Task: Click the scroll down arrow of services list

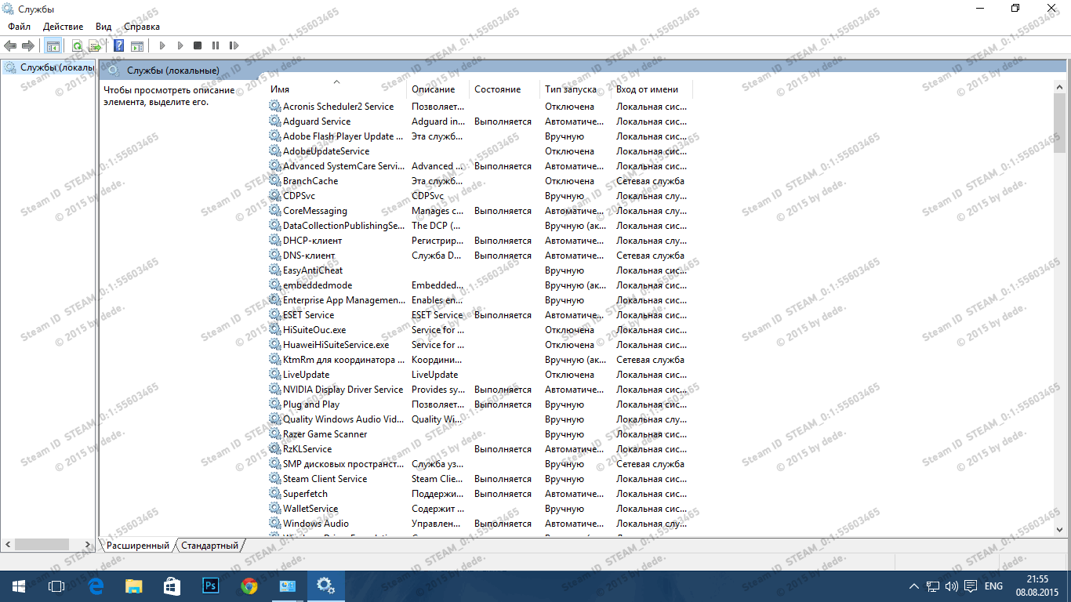Action: (x=1059, y=530)
